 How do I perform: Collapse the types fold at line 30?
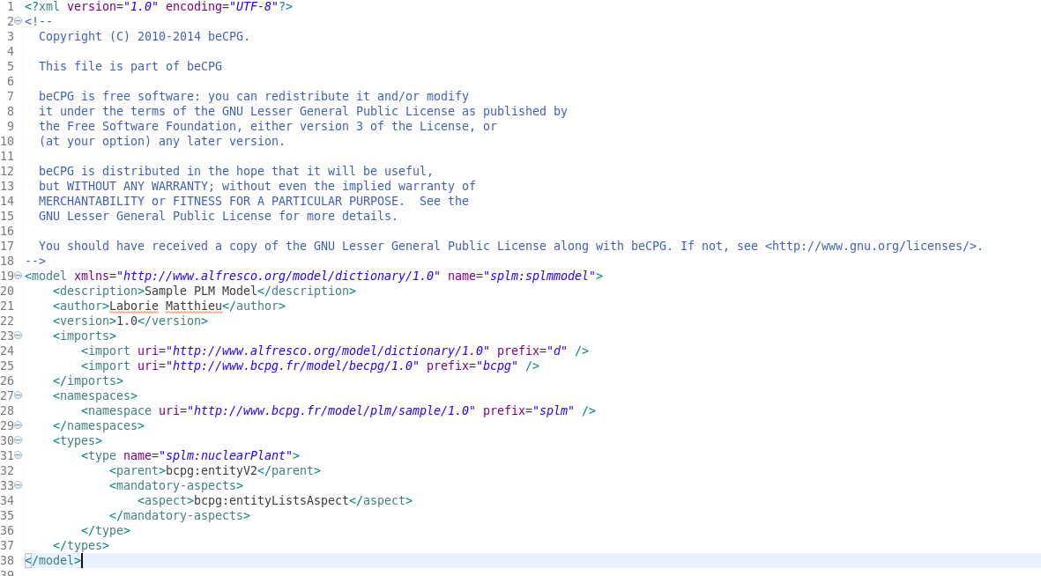(18, 440)
